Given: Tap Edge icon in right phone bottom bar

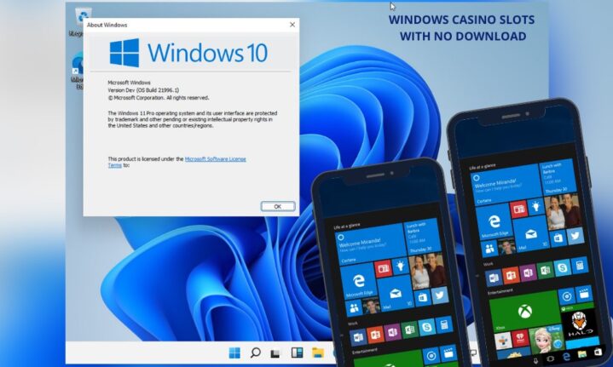Looking at the screenshot, I should (566, 357).
